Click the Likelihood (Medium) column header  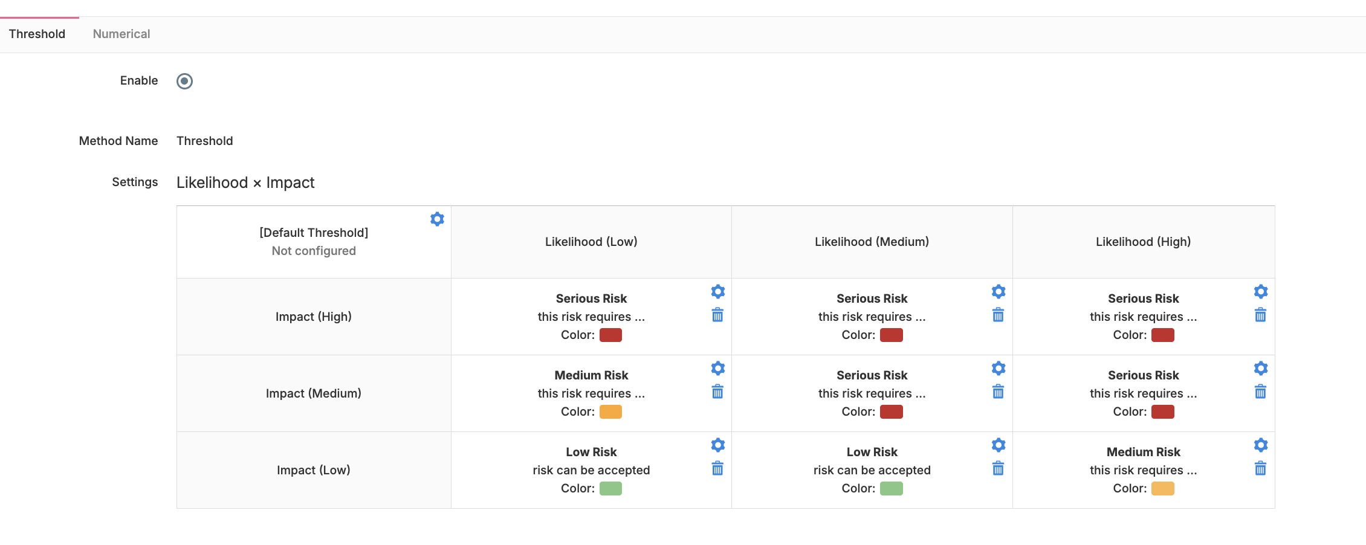872,242
